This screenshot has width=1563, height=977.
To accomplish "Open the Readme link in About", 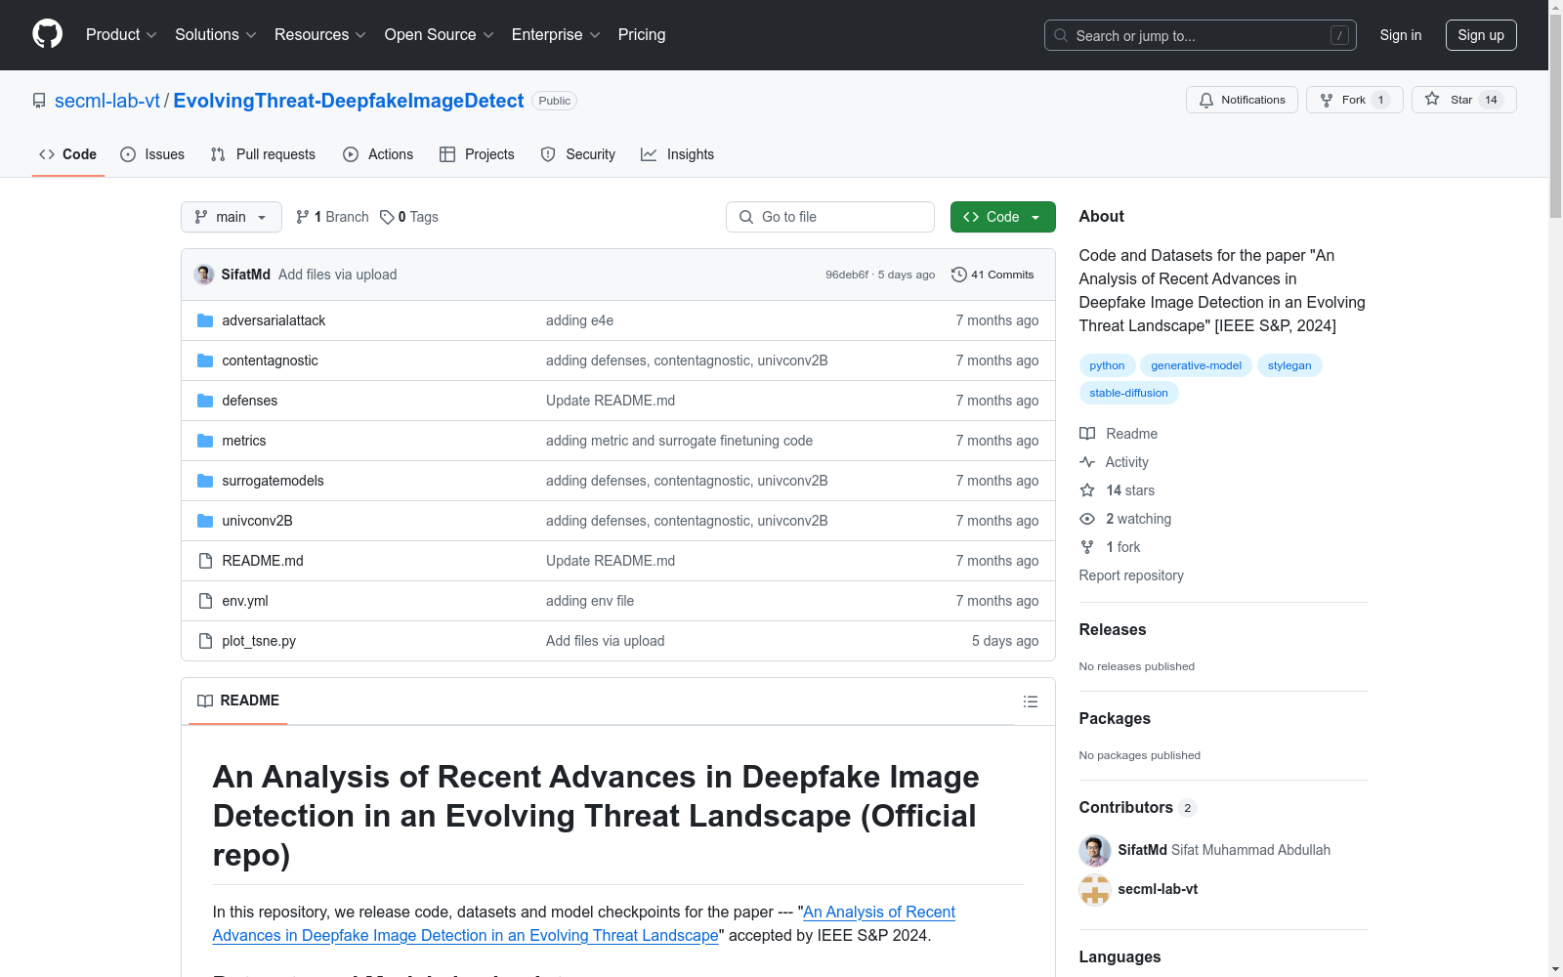I will [x=1119, y=434].
